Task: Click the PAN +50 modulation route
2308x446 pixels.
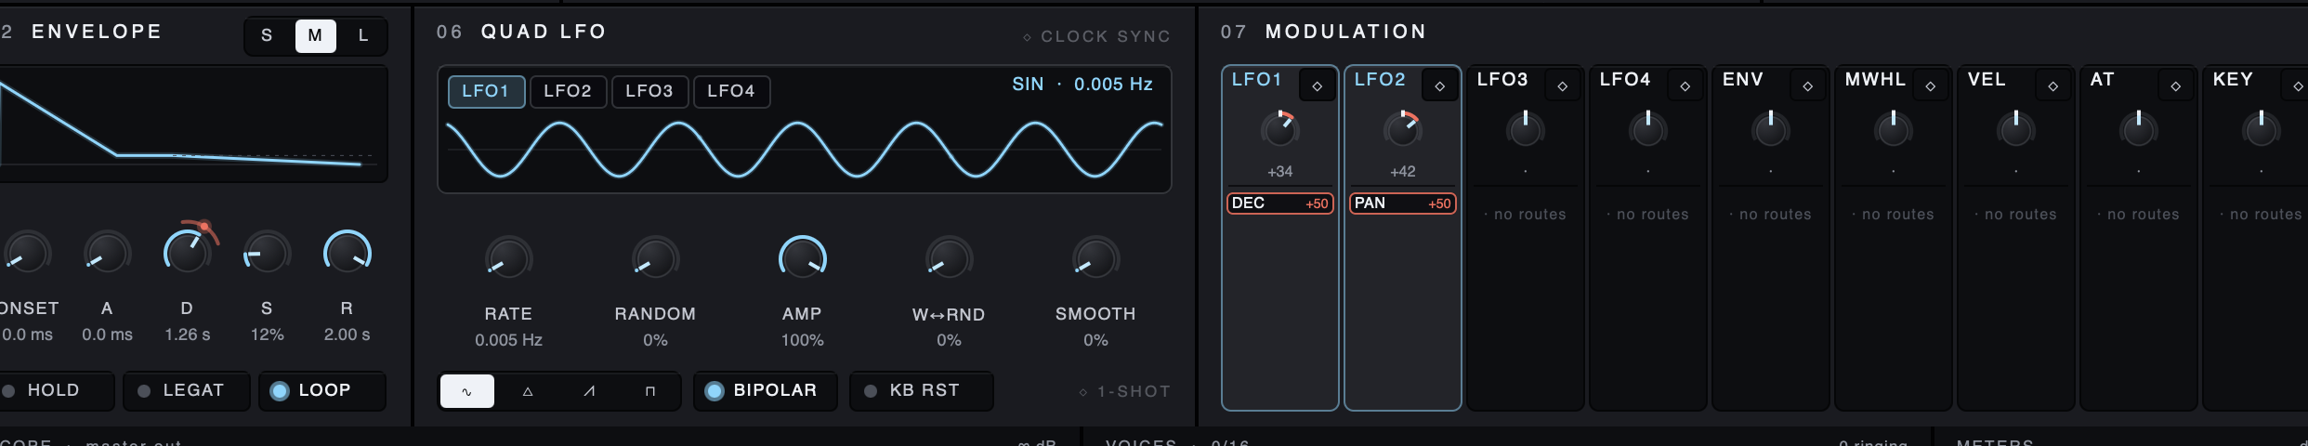Action: 1403,203
